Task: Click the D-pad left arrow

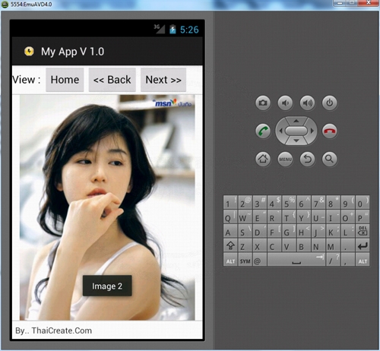Action: click(280, 131)
